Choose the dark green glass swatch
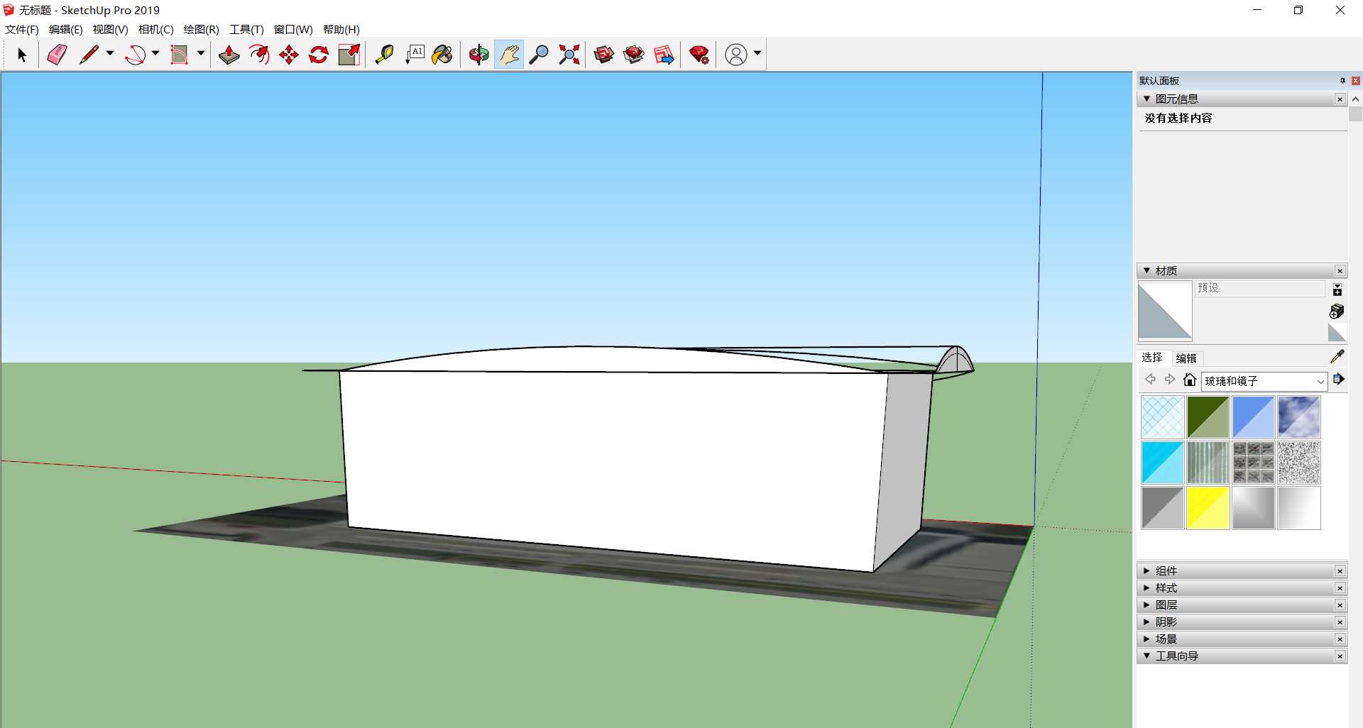The height and width of the screenshot is (728, 1363). click(1208, 417)
